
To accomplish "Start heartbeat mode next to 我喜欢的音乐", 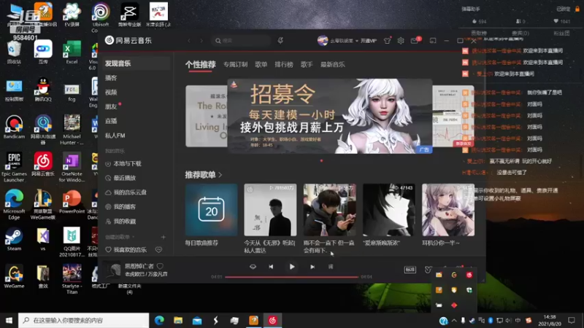I will [x=158, y=250].
